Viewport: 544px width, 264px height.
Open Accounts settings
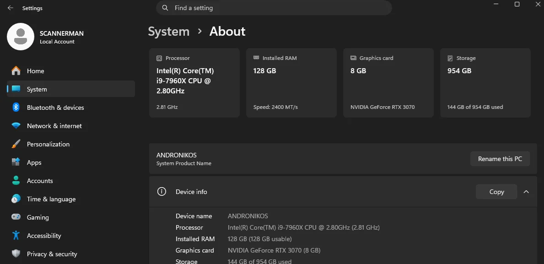71,181
